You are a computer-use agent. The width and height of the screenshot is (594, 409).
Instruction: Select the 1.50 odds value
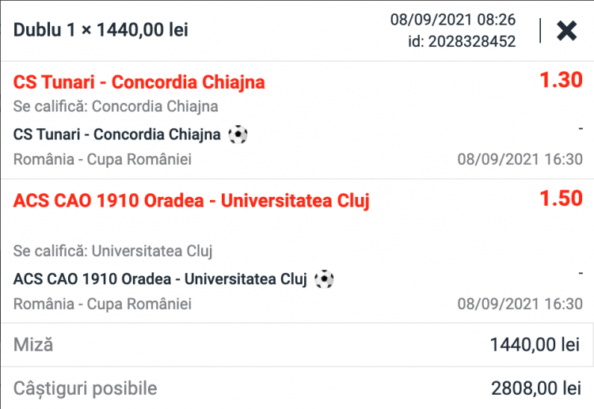click(x=561, y=199)
